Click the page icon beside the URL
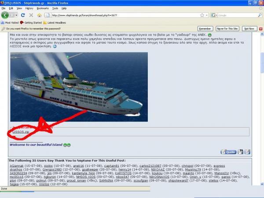The width and height of the screenshot is (264, 198). coord(48,15)
